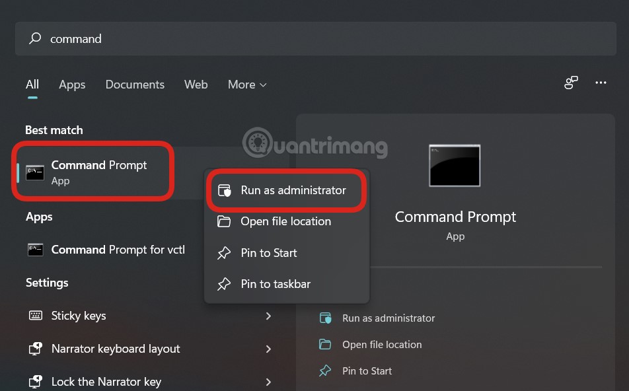
Task: Click the Sticky keys keyboard icon
Action: tap(35, 316)
